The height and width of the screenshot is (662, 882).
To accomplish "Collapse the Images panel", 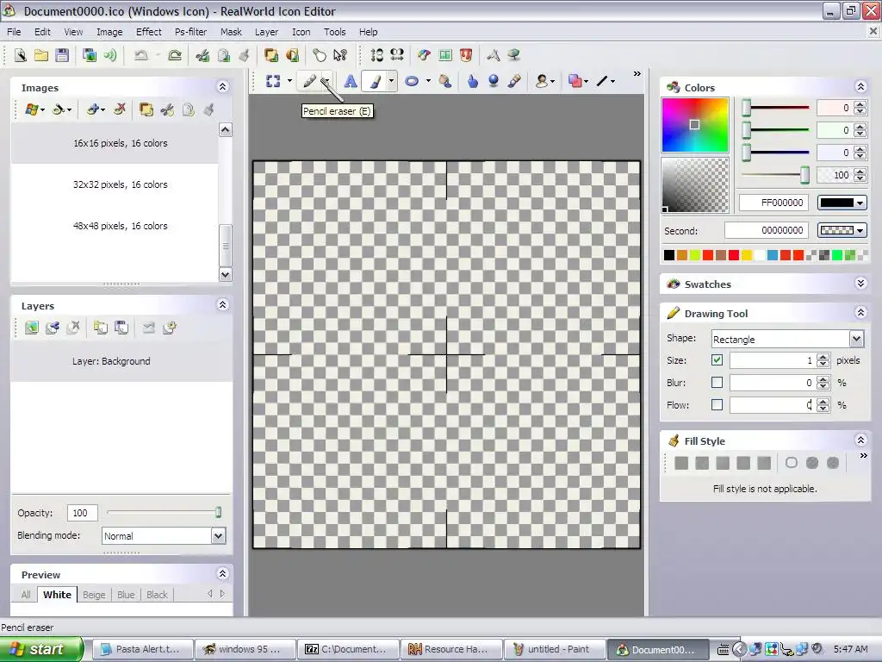I will point(223,87).
